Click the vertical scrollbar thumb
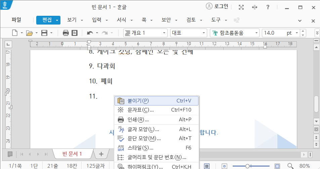Viewport: 320px width, 169px height. [316, 104]
